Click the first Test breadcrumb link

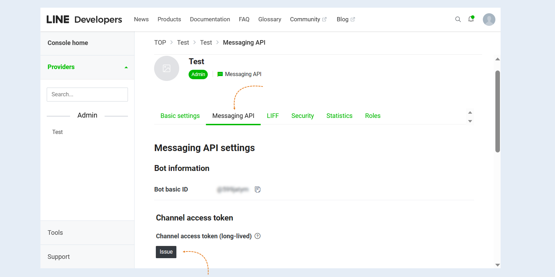coord(183,43)
